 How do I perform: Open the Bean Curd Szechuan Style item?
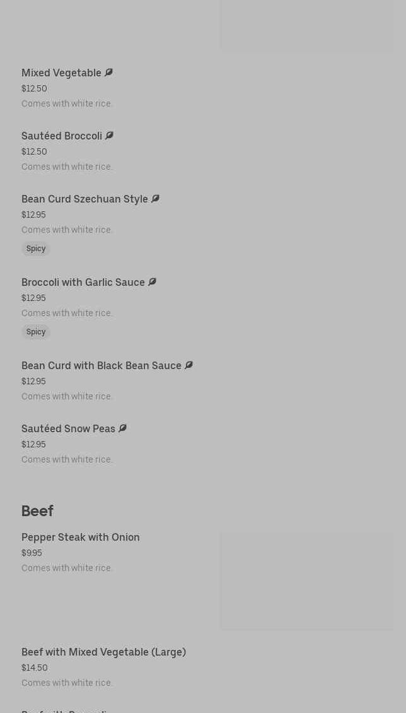click(84, 199)
